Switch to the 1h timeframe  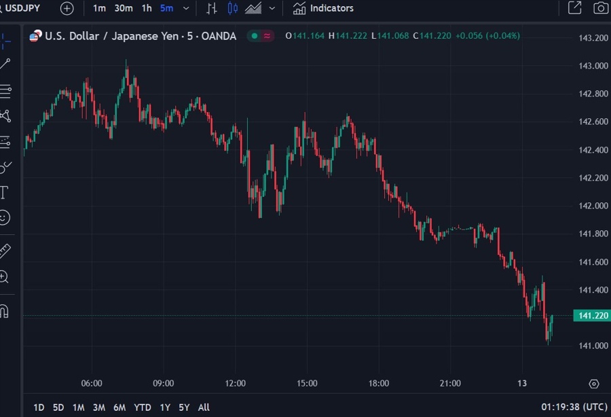click(147, 8)
